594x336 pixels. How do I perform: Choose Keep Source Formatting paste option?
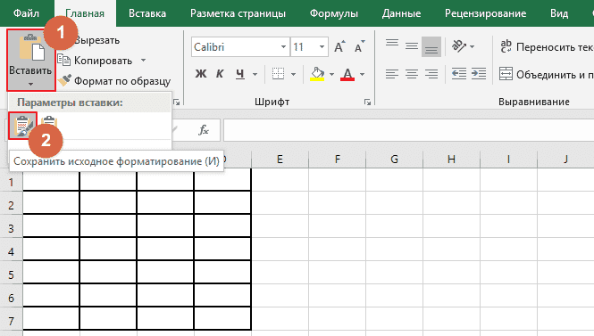click(22, 126)
